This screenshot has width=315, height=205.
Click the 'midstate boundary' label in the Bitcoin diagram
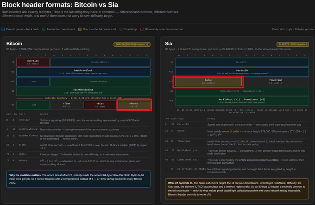(83, 98)
